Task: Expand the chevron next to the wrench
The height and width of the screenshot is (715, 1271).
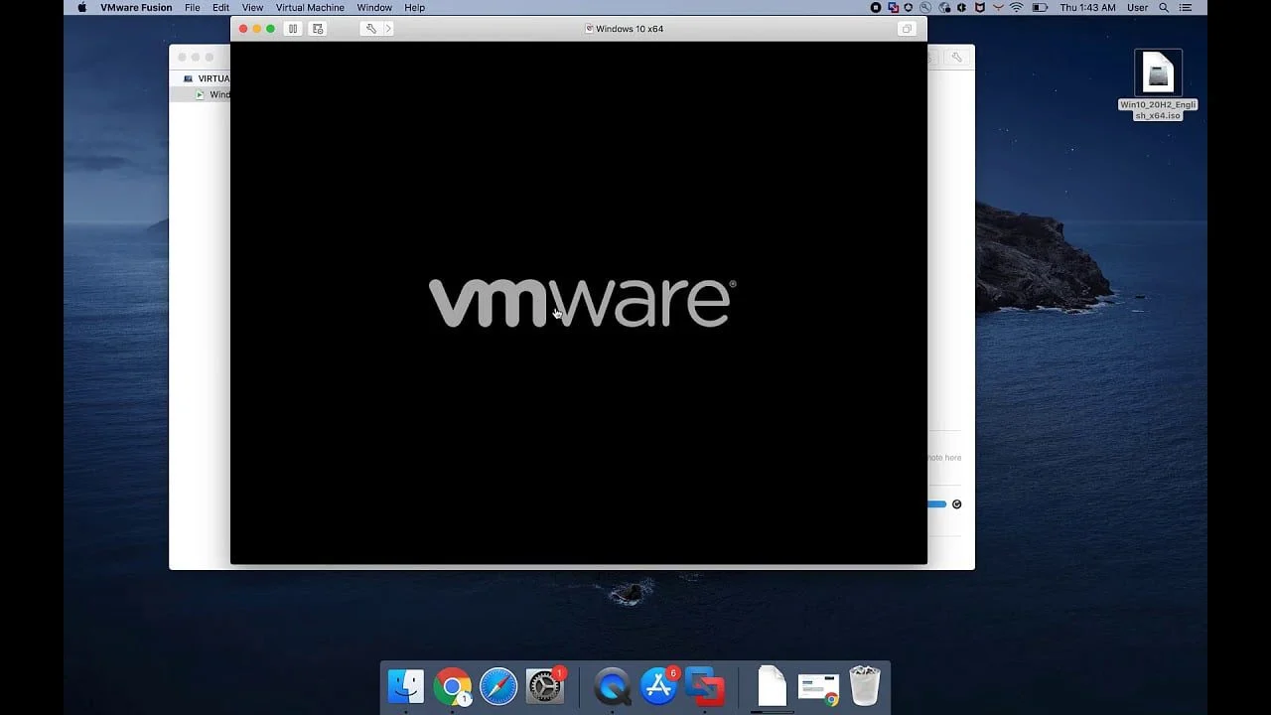Action: (x=388, y=29)
